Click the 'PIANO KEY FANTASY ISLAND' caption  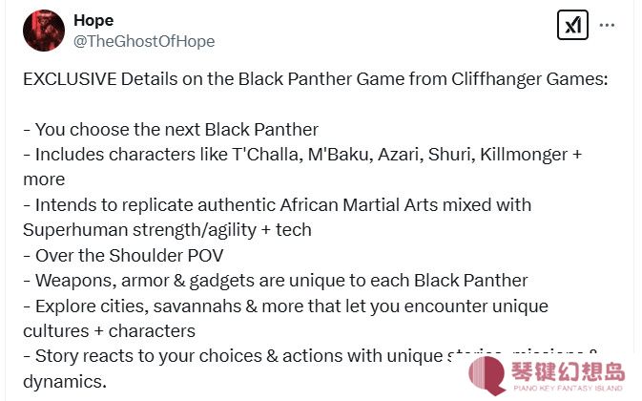569,388
